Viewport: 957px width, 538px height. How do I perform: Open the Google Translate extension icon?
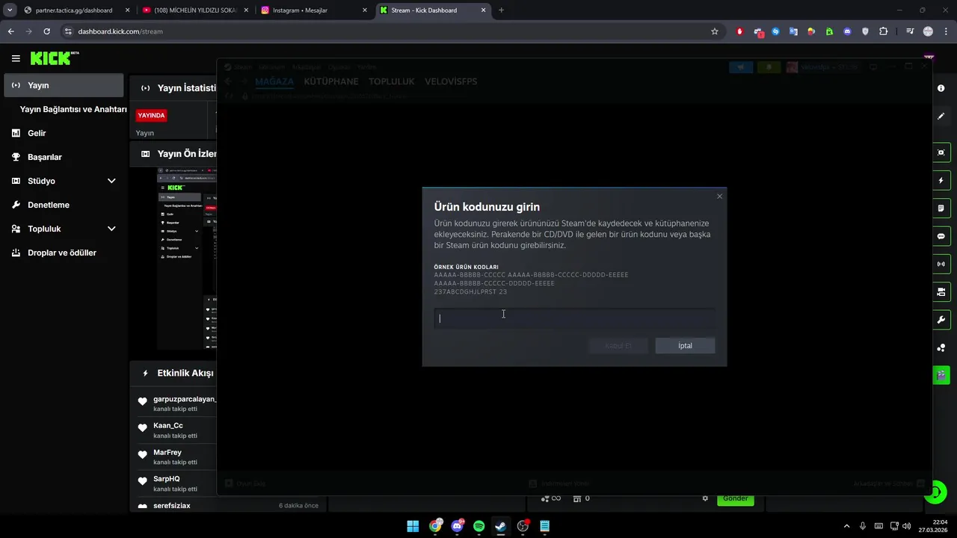click(x=793, y=31)
